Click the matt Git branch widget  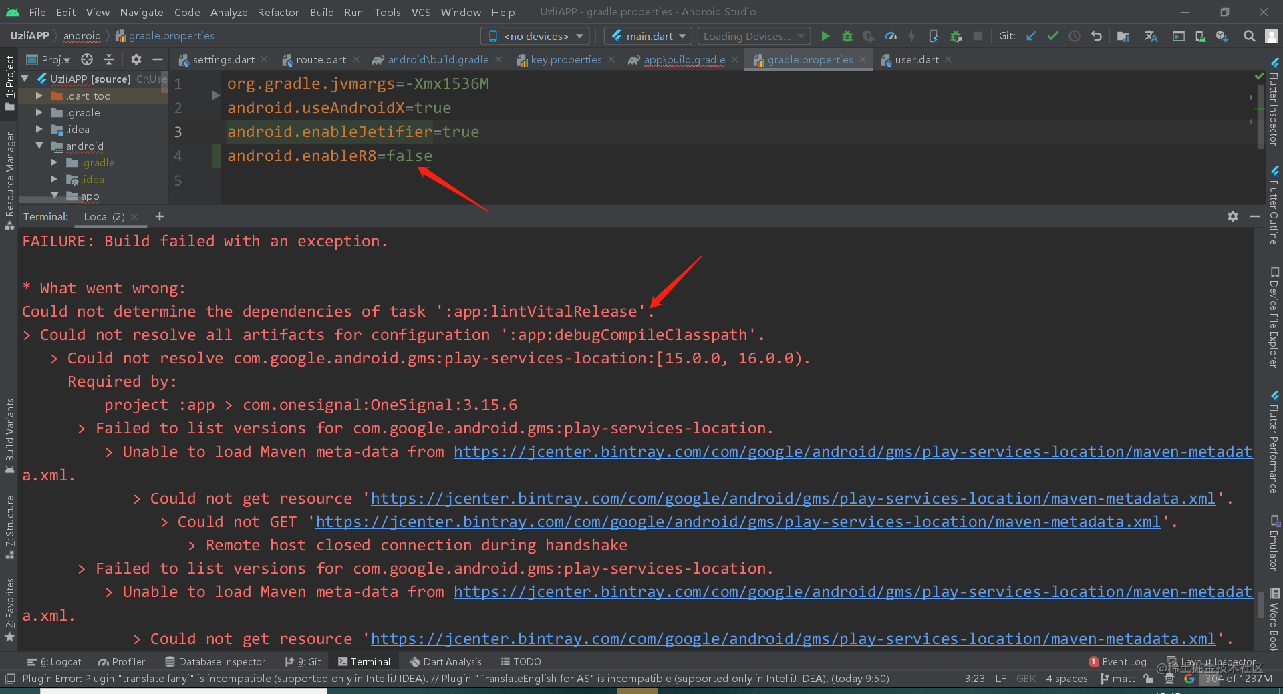1117,679
